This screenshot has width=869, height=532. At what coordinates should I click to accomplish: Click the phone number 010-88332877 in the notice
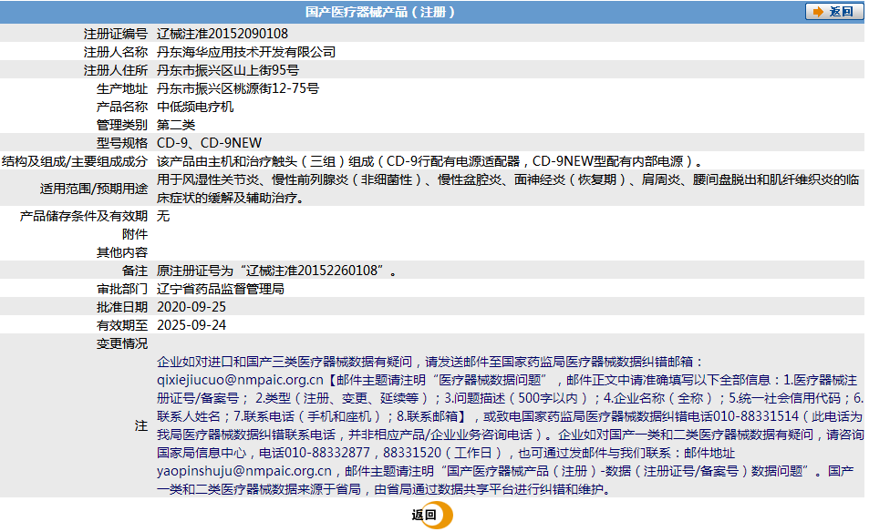[x=327, y=453]
